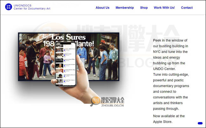206x128 pixels.
Task: Select Work With Us! in navigation
Action: tap(164, 8)
